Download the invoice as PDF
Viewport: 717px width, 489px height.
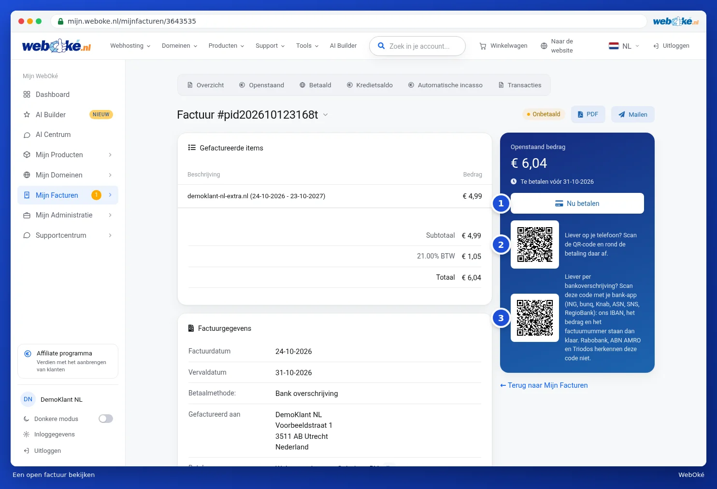(588, 114)
